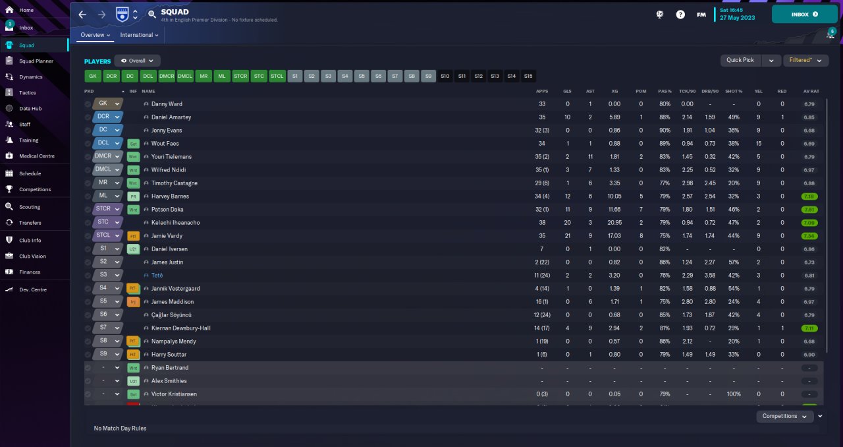The height and width of the screenshot is (447, 843).
Task: Toggle selection circle for Youri Tielemans
Action: [x=88, y=157]
